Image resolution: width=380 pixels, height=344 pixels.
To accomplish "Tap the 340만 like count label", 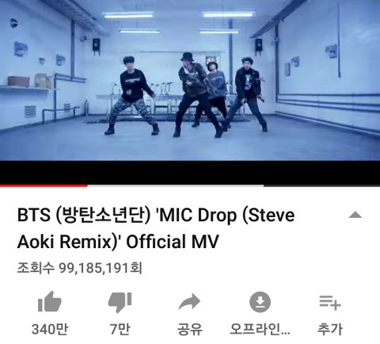I will tap(50, 329).
